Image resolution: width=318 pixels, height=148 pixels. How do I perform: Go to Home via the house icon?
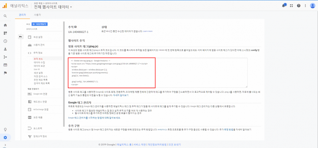5,25
